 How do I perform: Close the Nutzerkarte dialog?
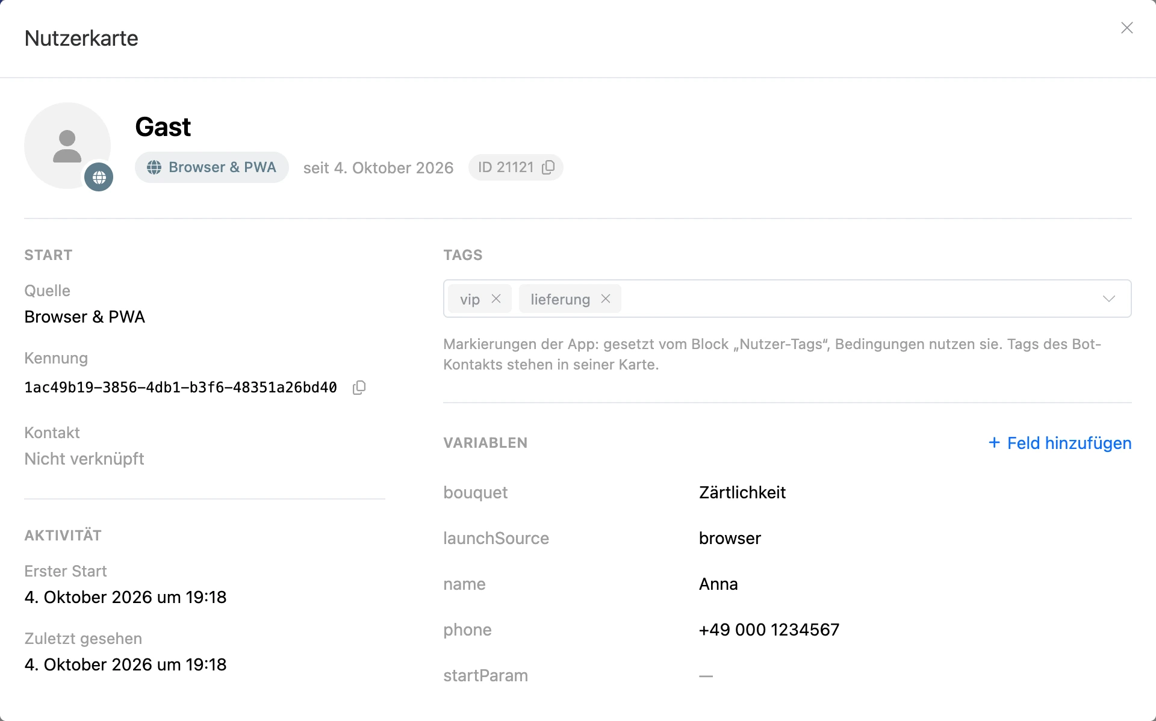pyautogui.click(x=1126, y=28)
